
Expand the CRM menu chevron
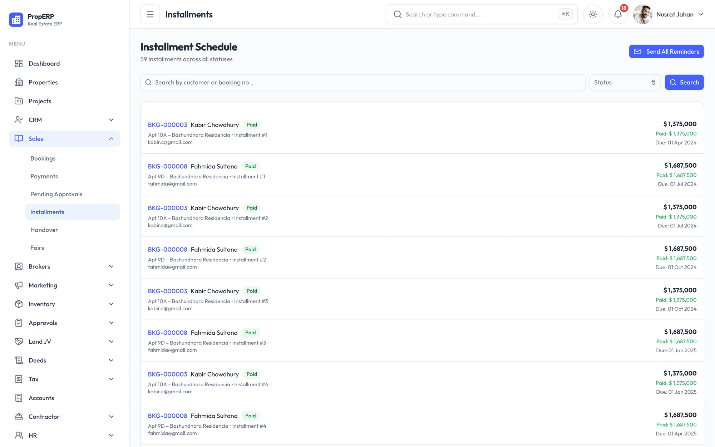111,120
